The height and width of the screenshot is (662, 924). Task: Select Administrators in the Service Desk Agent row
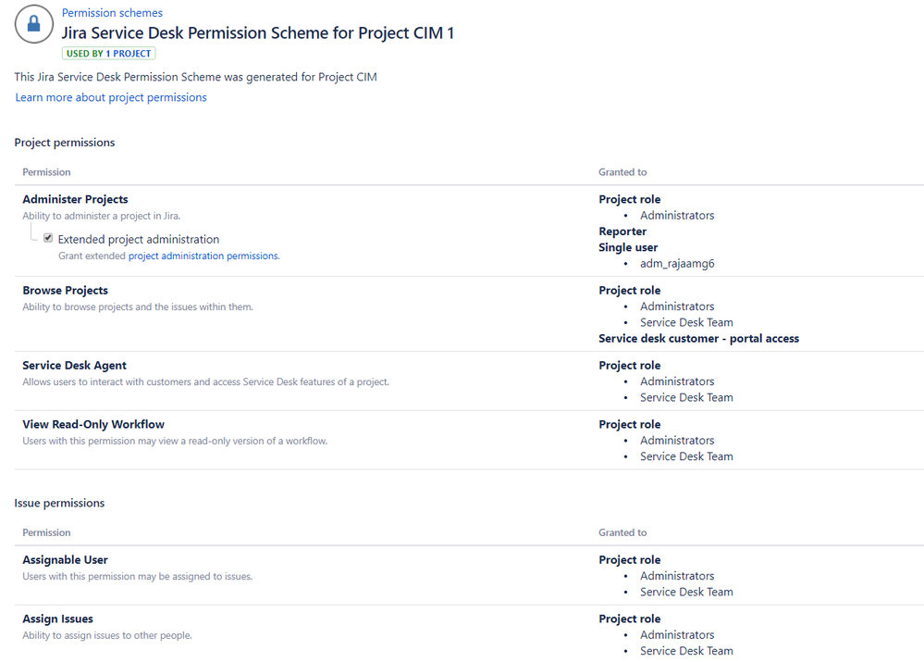point(677,381)
